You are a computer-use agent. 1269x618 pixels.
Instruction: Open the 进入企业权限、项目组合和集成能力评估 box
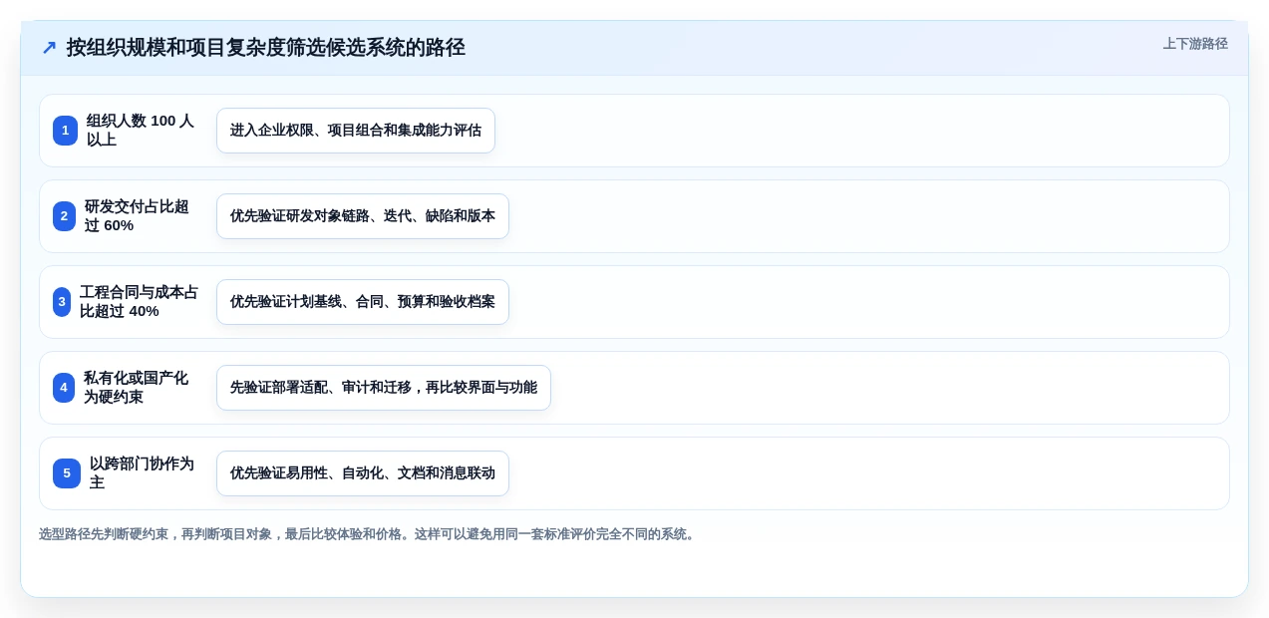click(x=356, y=131)
